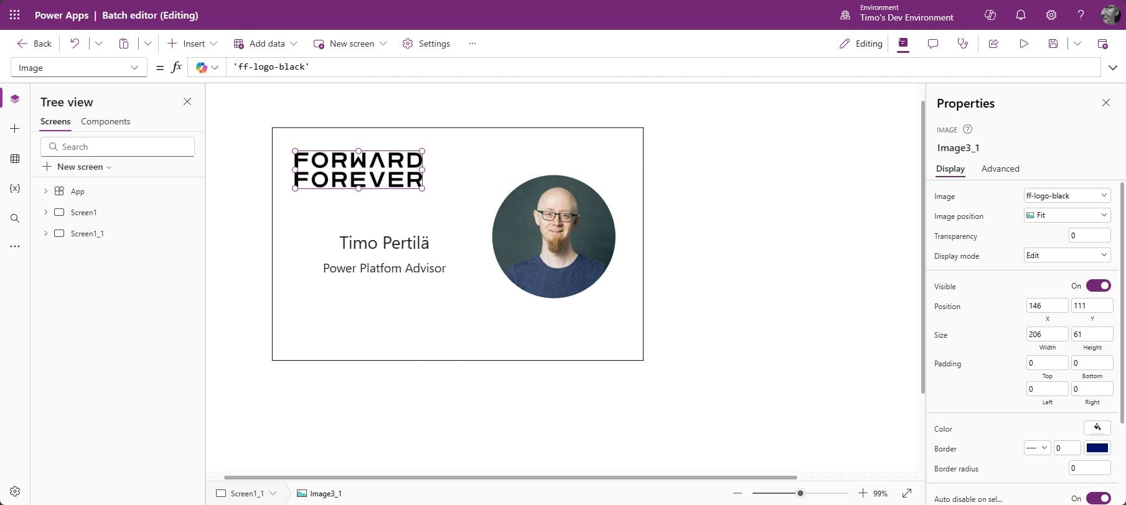The image size is (1126, 505).
Task: Open sidebar settings gear at bottom
Action: (x=15, y=491)
